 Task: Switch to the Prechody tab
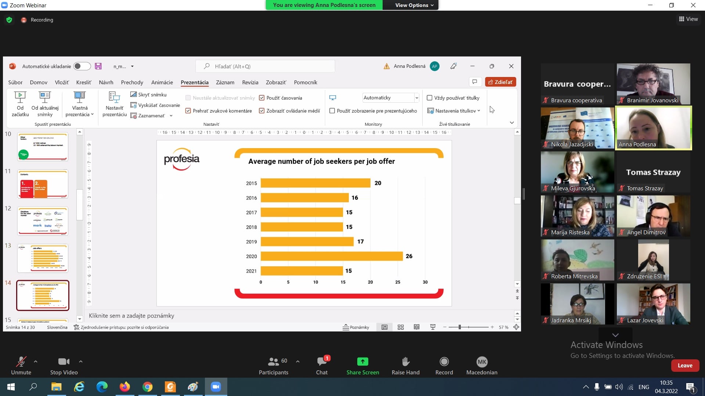tap(132, 82)
